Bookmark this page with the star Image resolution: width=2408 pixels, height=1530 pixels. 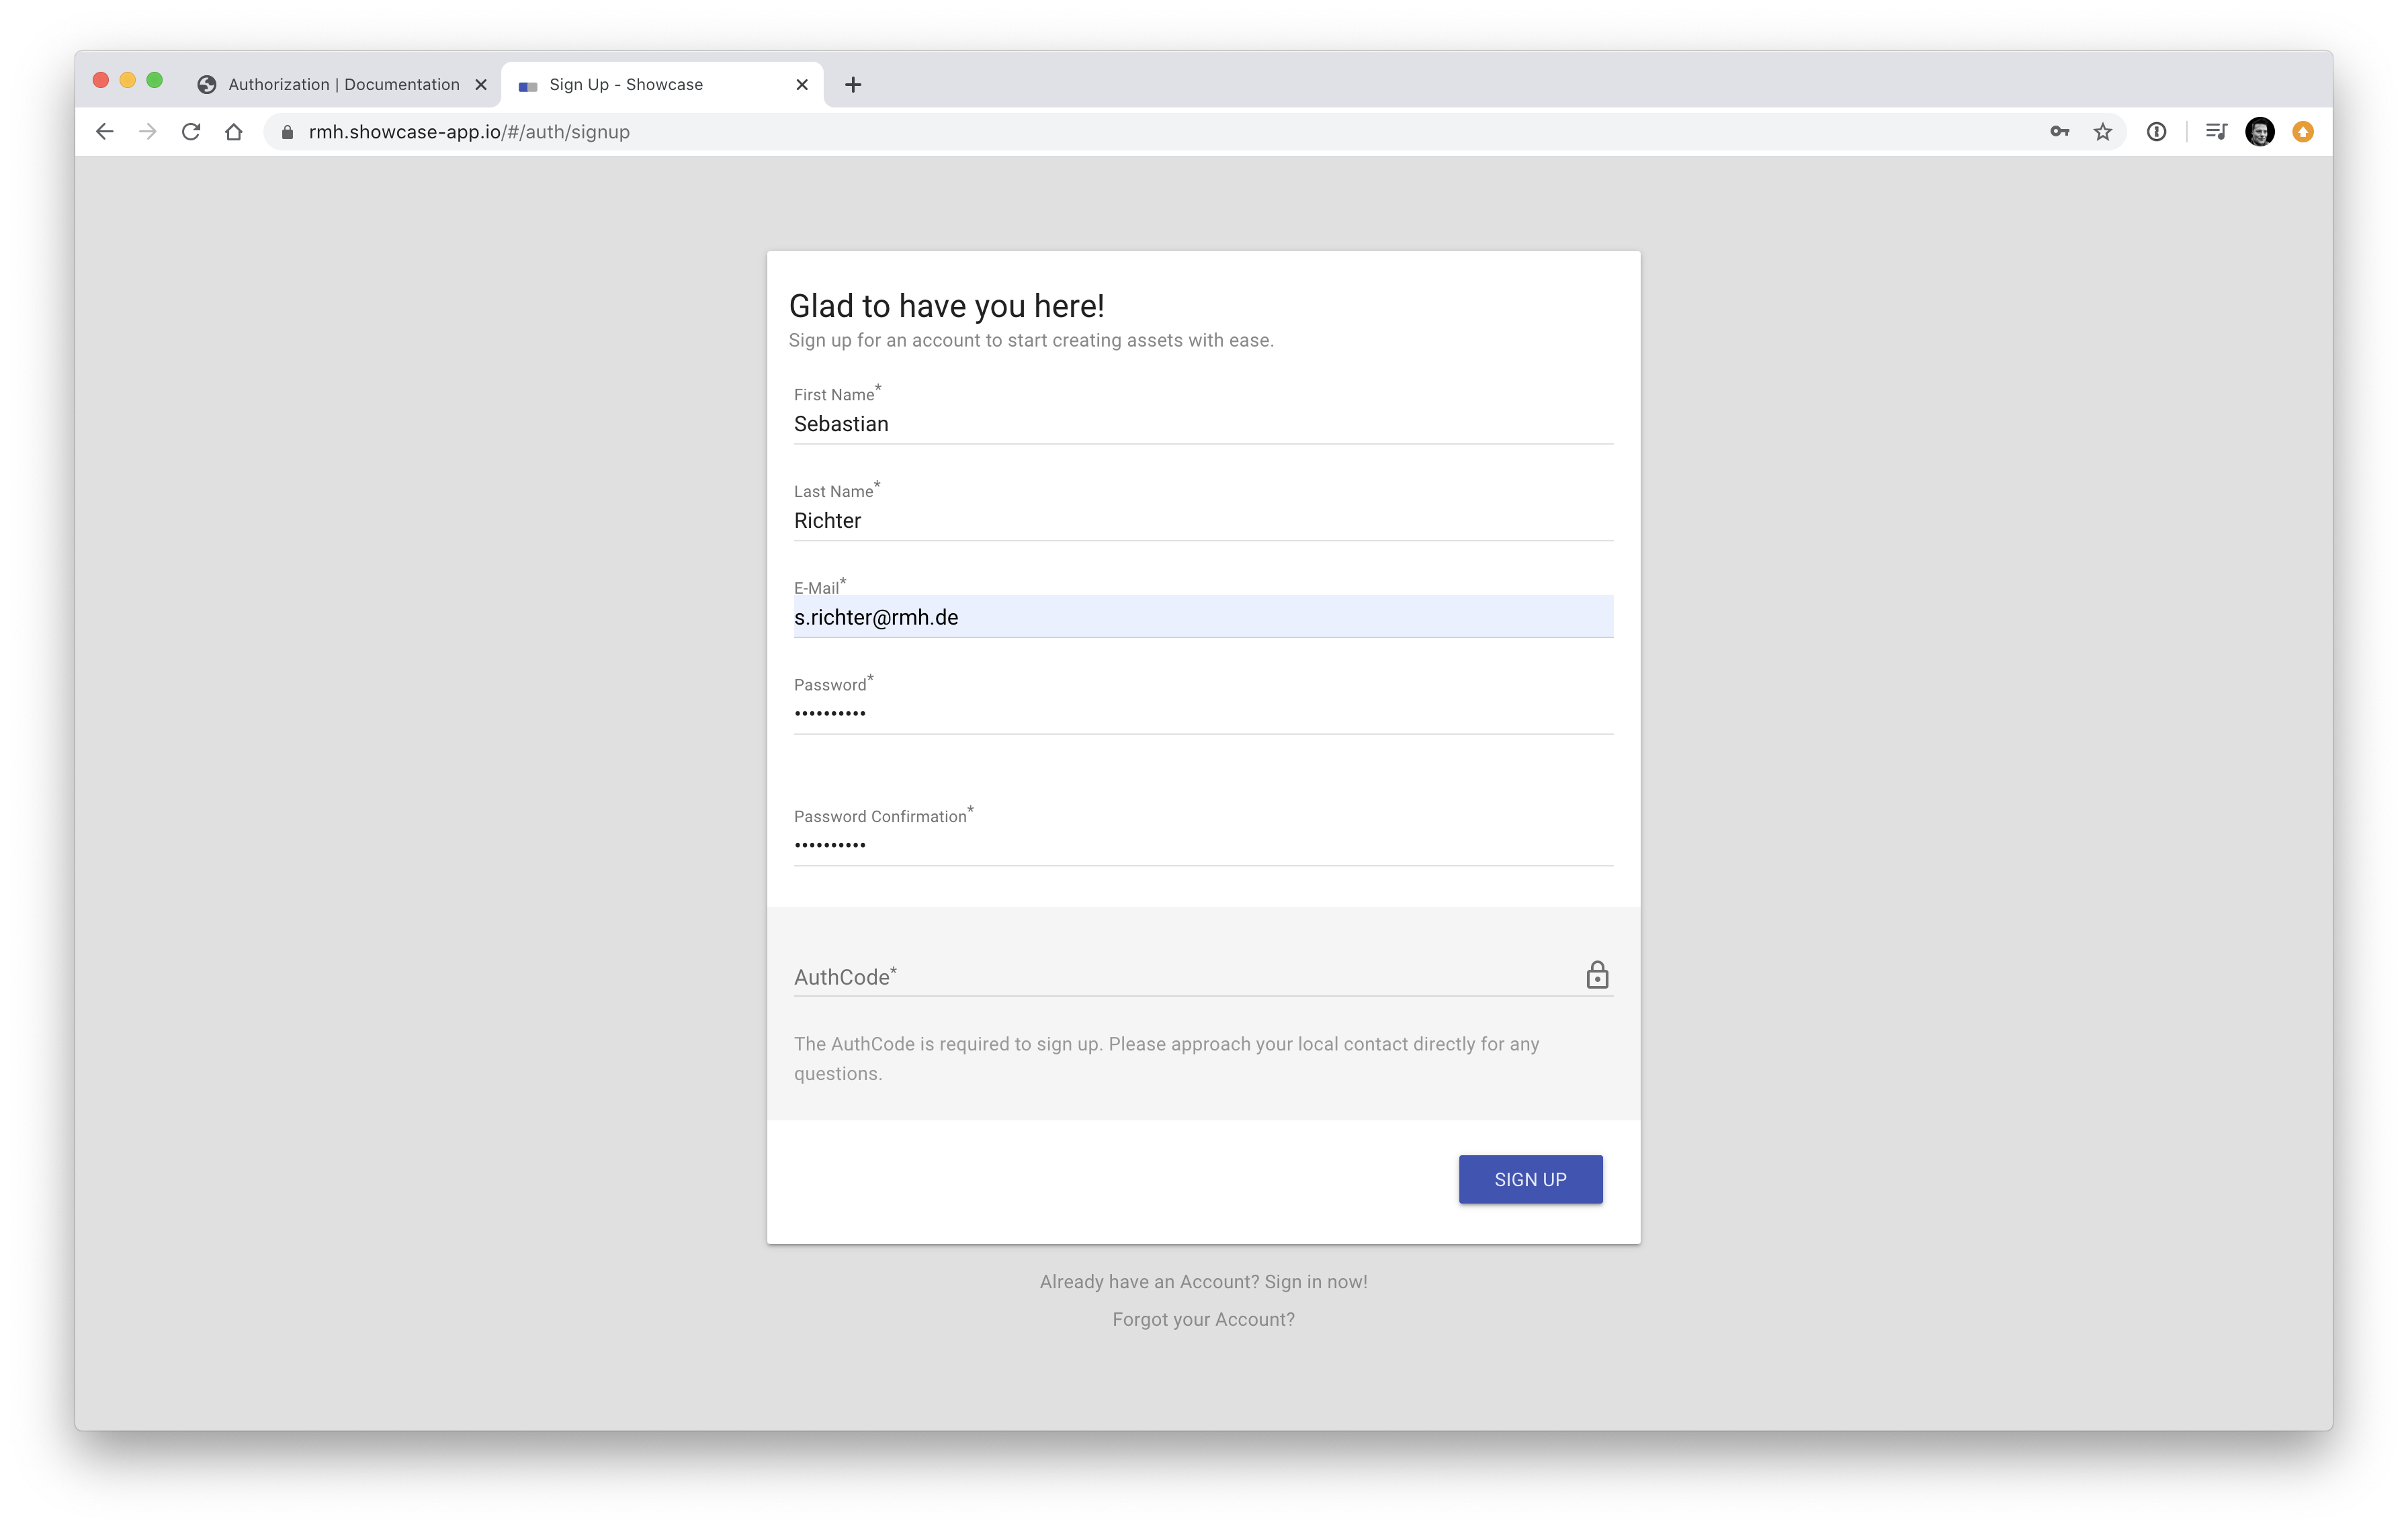[2103, 132]
